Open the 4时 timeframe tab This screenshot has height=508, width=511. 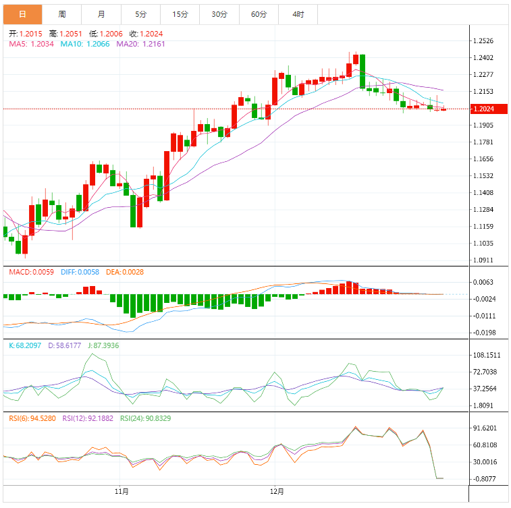298,14
